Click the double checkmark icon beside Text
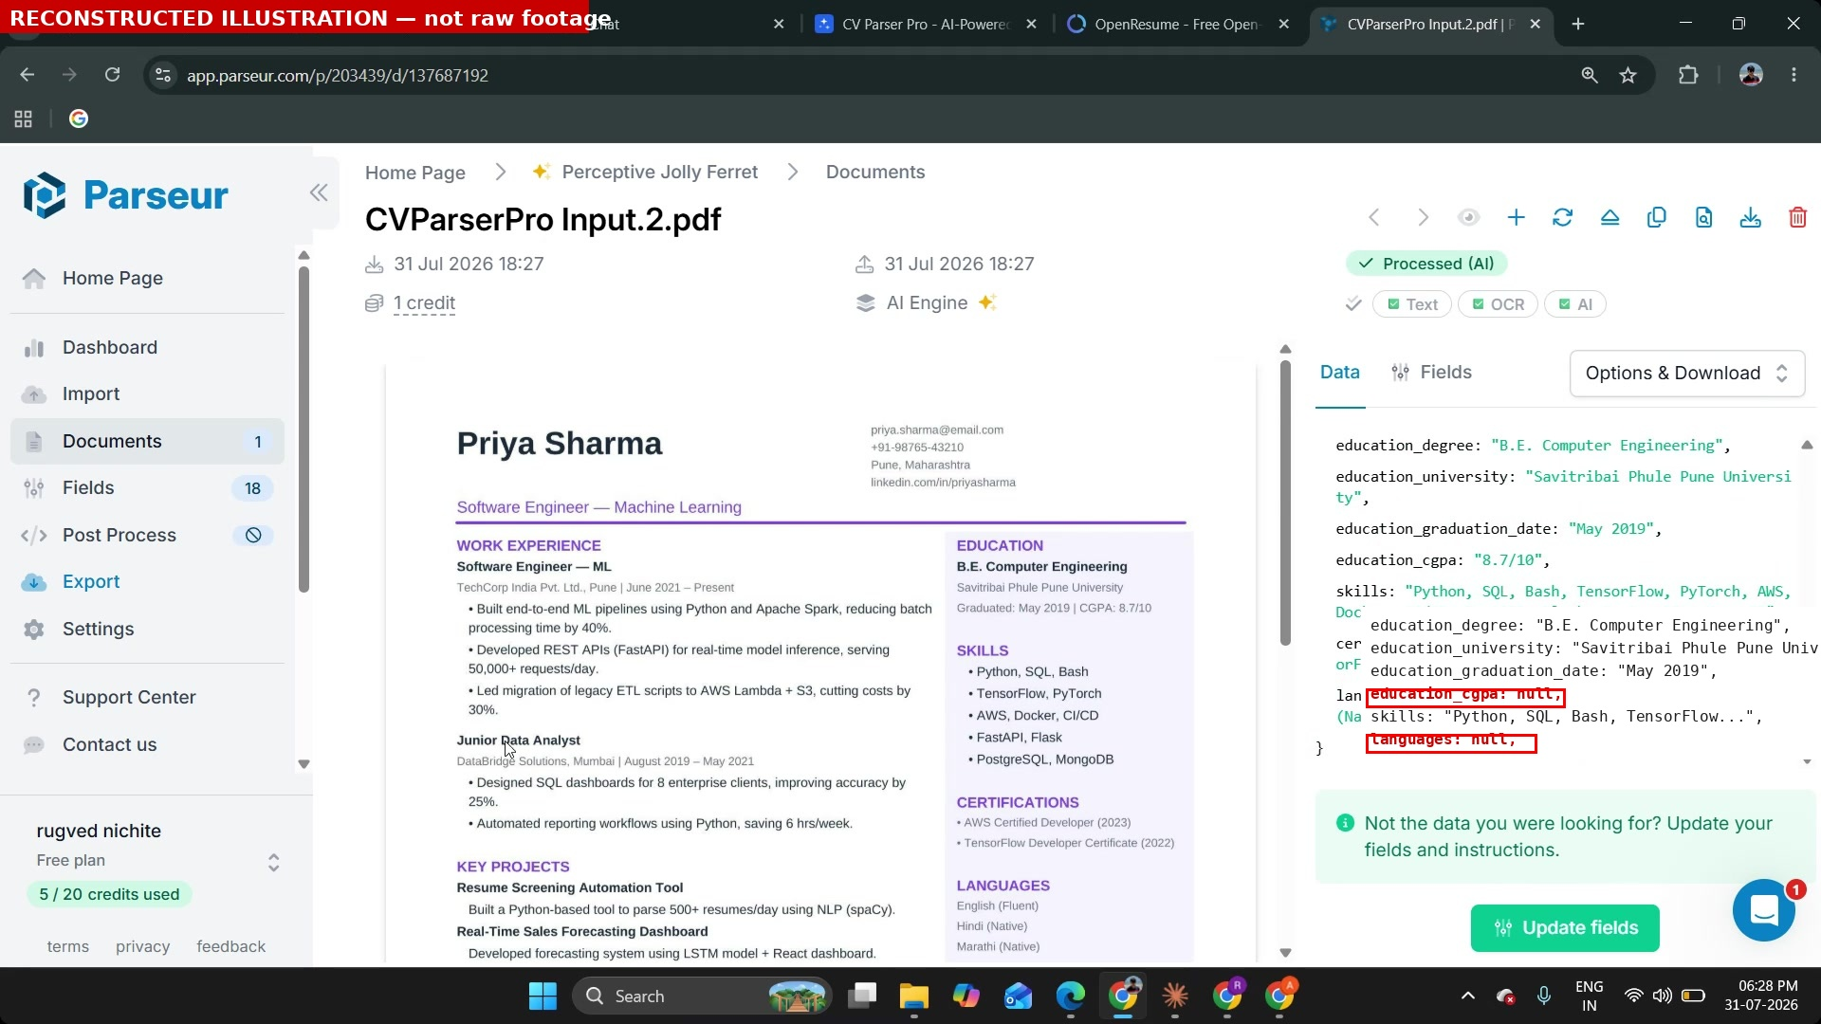1821x1024 pixels. [1353, 304]
